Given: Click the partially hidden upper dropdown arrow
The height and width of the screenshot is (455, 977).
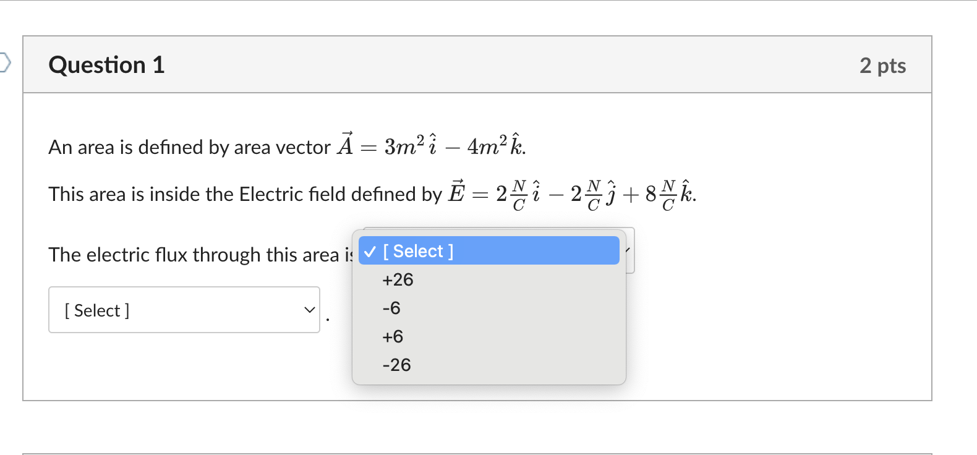Looking at the screenshot, I should (x=629, y=250).
